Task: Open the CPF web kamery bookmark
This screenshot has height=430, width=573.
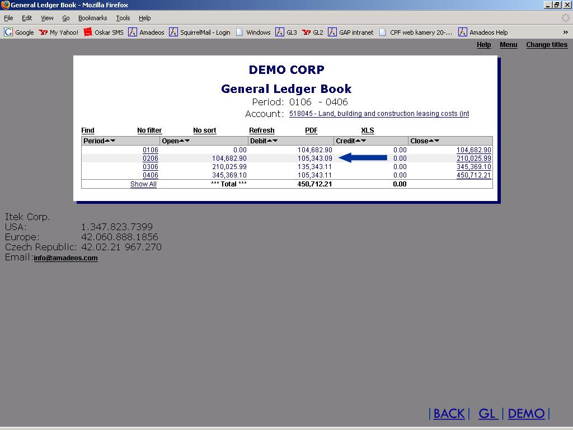Action: (416, 32)
